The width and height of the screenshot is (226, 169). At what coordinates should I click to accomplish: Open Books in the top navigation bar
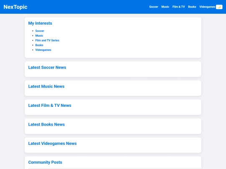[x=192, y=7]
